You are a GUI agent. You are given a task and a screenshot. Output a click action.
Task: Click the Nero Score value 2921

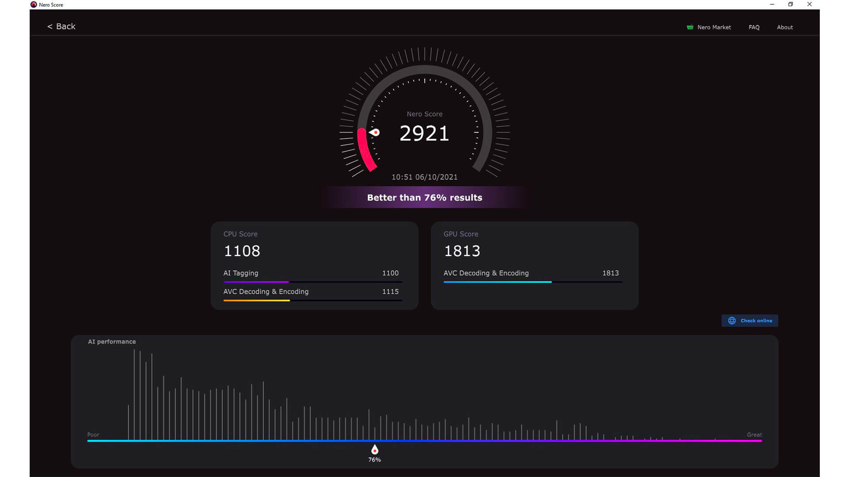[x=424, y=133]
